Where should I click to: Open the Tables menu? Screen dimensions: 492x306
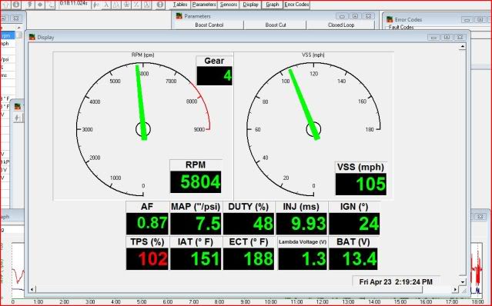tap(180, 5)
